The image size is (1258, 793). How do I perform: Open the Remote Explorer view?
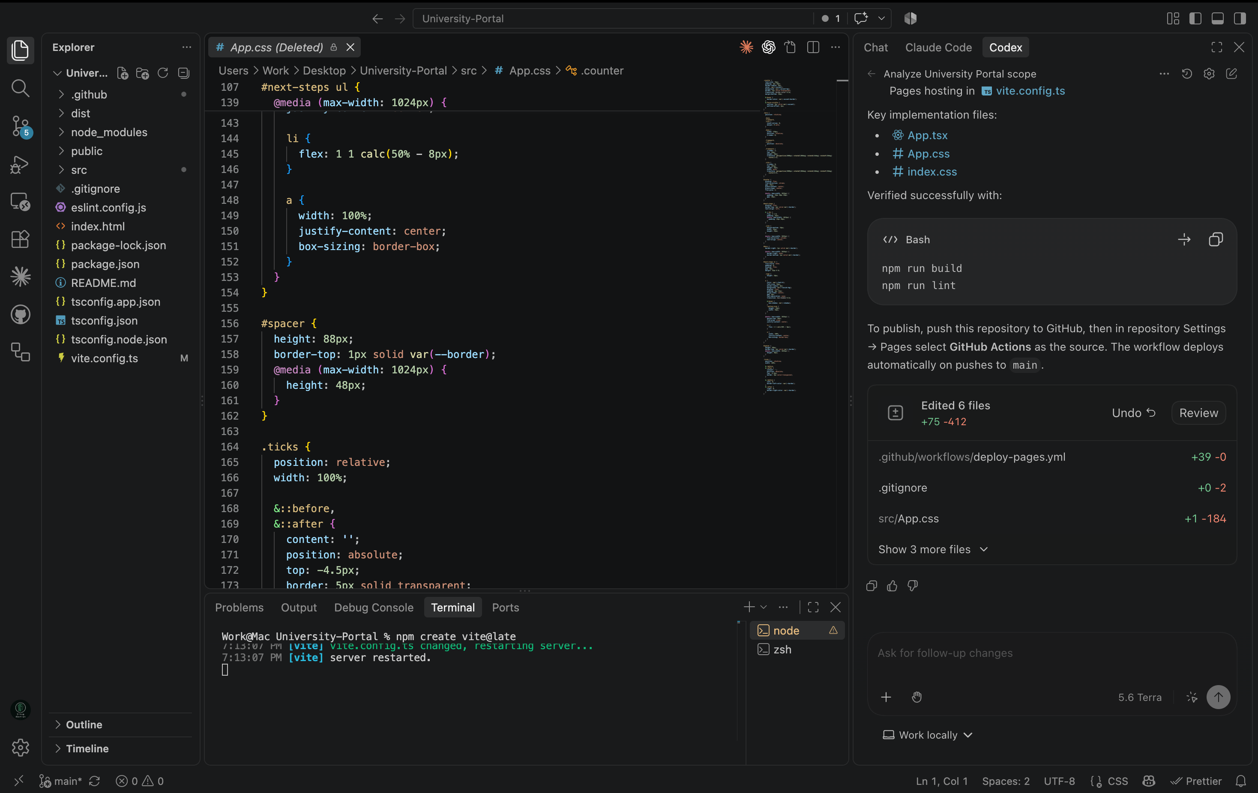tap(21, 202)
